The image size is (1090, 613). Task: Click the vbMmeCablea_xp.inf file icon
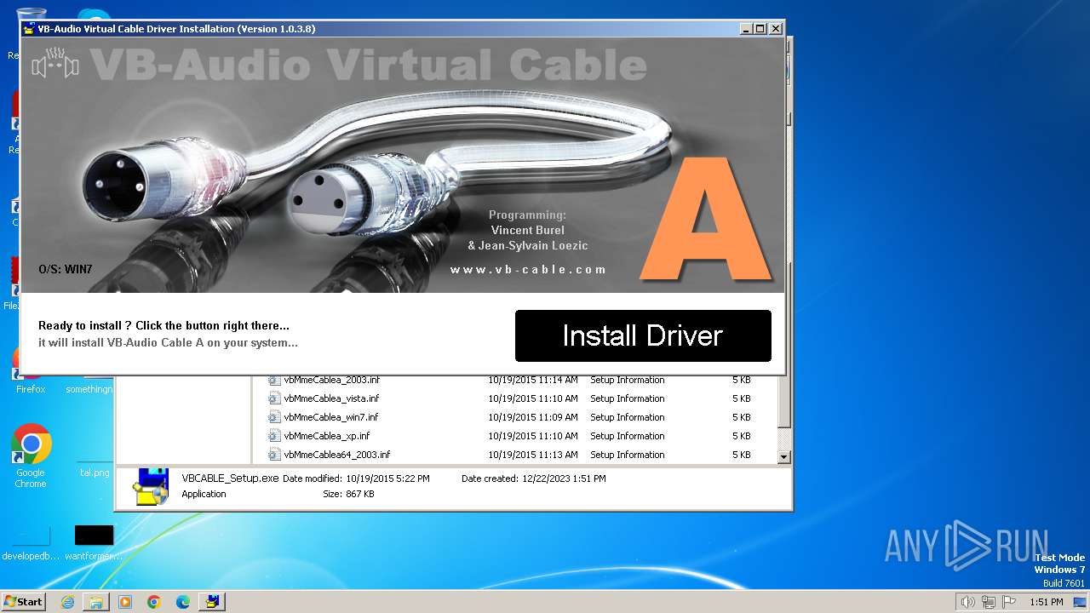click(274, 436)
